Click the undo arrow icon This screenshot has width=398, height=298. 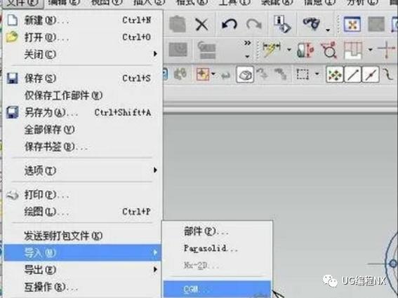point(230,25)
